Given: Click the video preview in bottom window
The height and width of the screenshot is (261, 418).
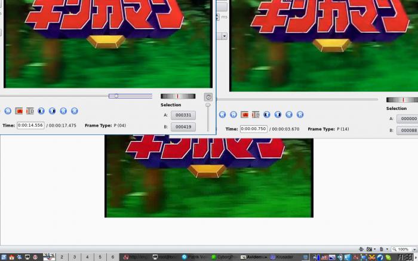Looking at the screenshot, I should [x=209, y=176].
